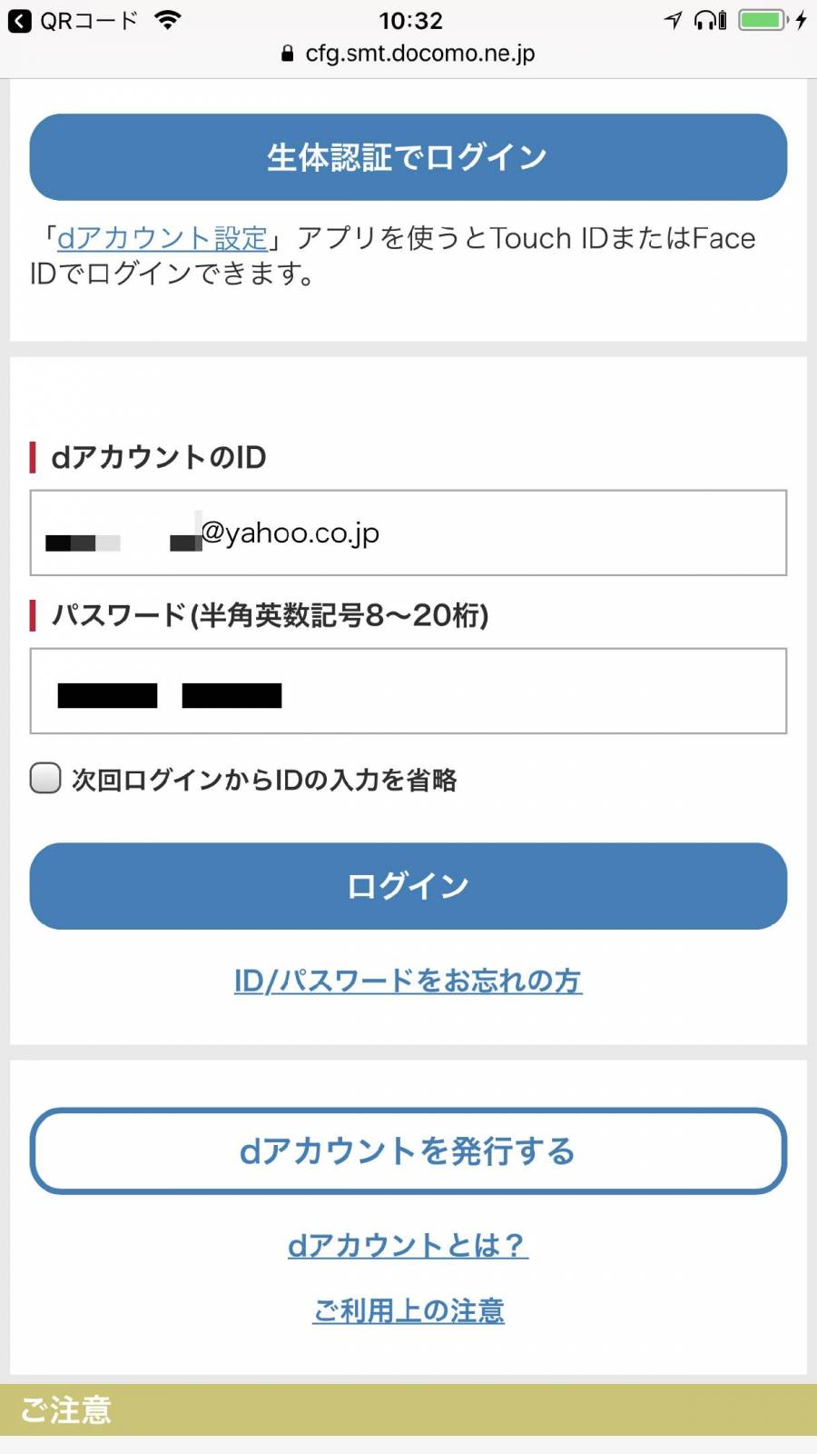This screenshot has width=817, height=1454.
Task: Open the dアカウント設定 link
Action: [162, 238]
